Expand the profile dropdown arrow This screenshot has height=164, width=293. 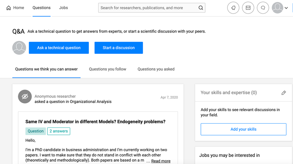pyautogui.click(x=286, y=8)
